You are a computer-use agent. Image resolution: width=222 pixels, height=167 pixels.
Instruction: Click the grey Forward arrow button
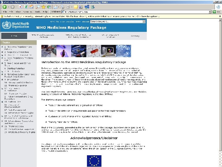click(x=12, y=7)
